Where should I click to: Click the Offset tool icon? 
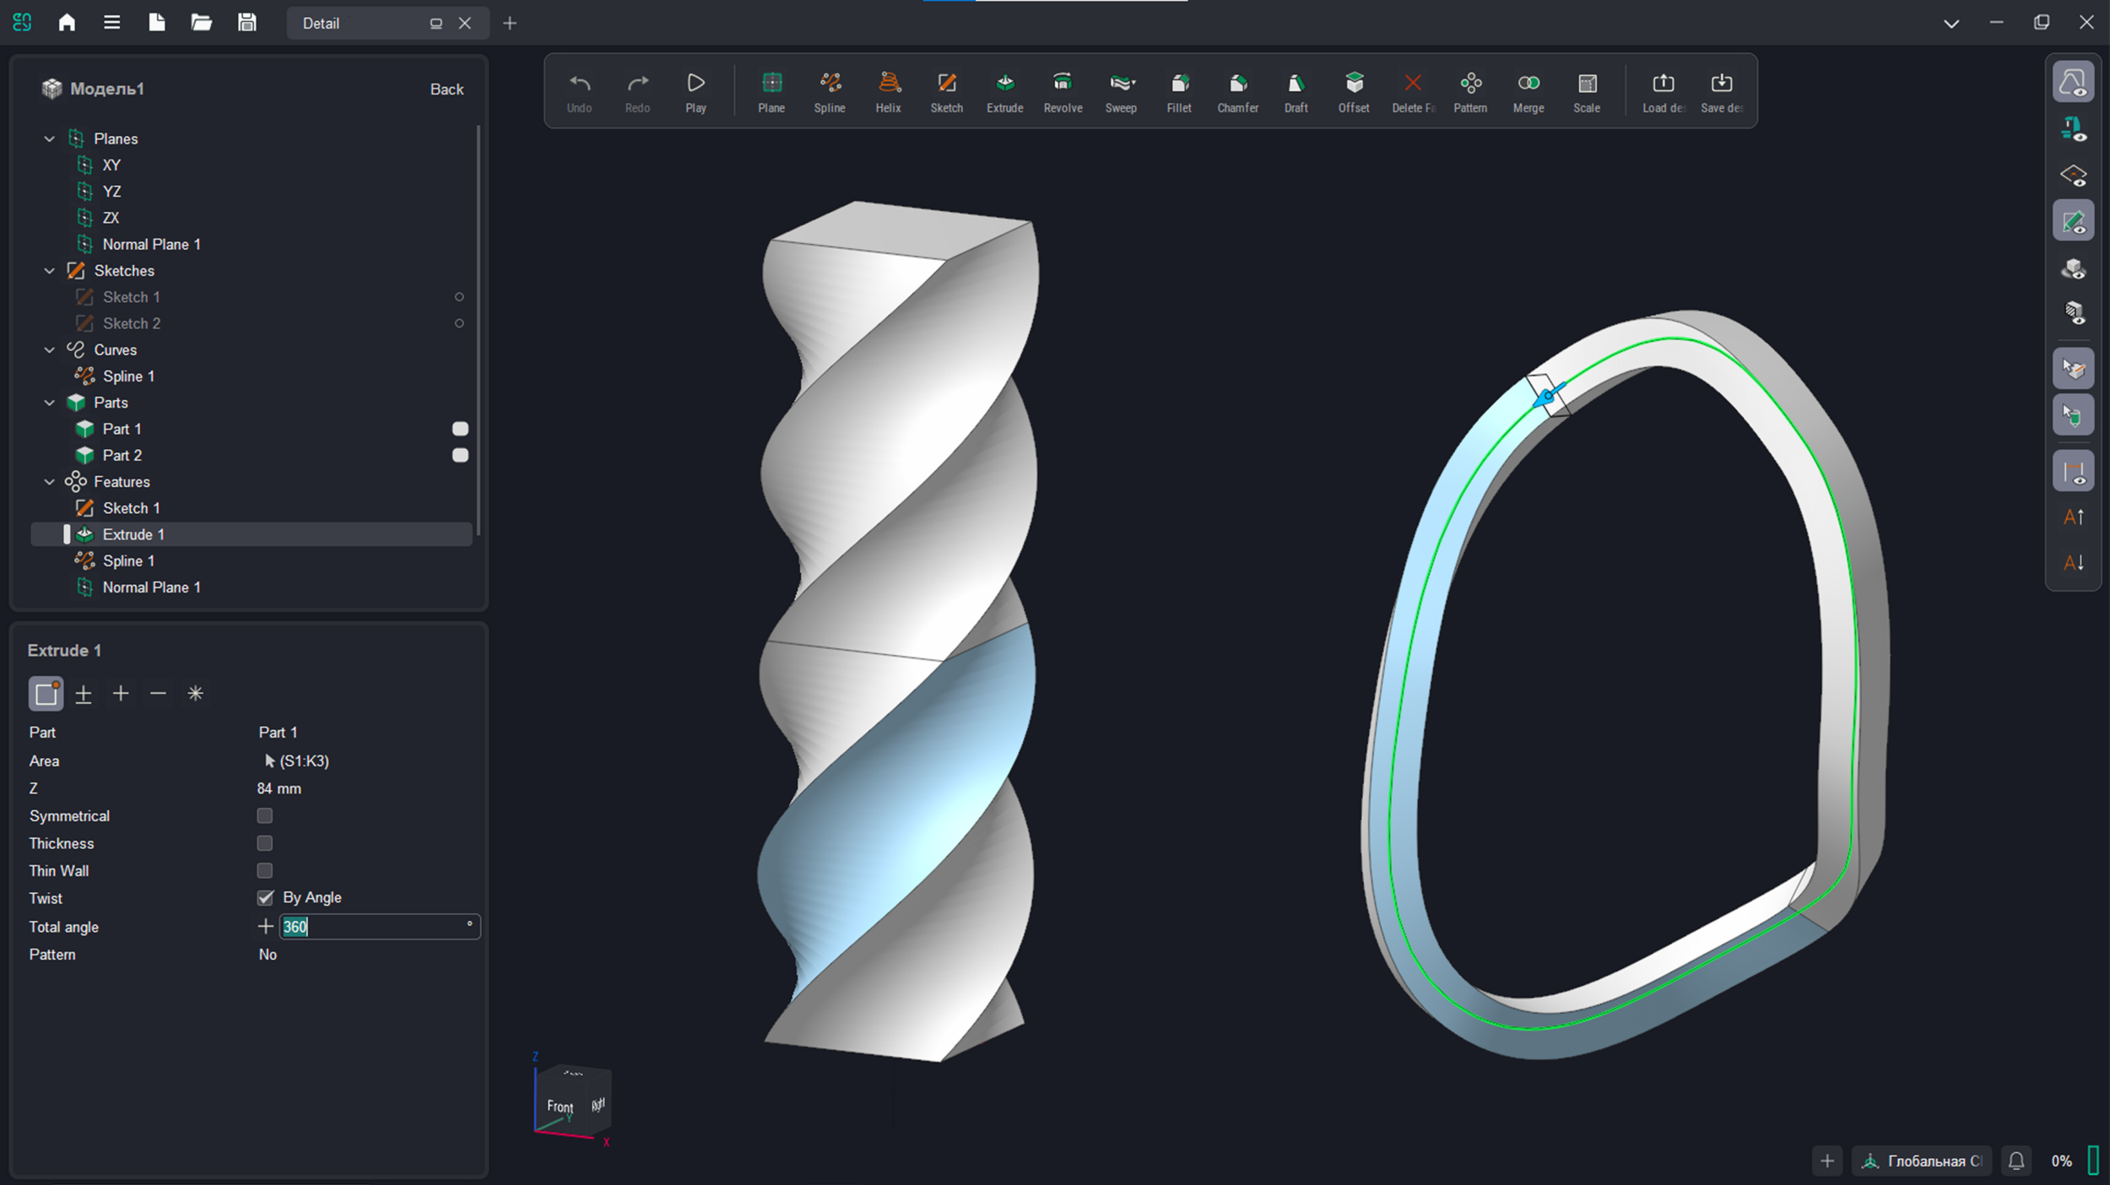point(1352,90)
